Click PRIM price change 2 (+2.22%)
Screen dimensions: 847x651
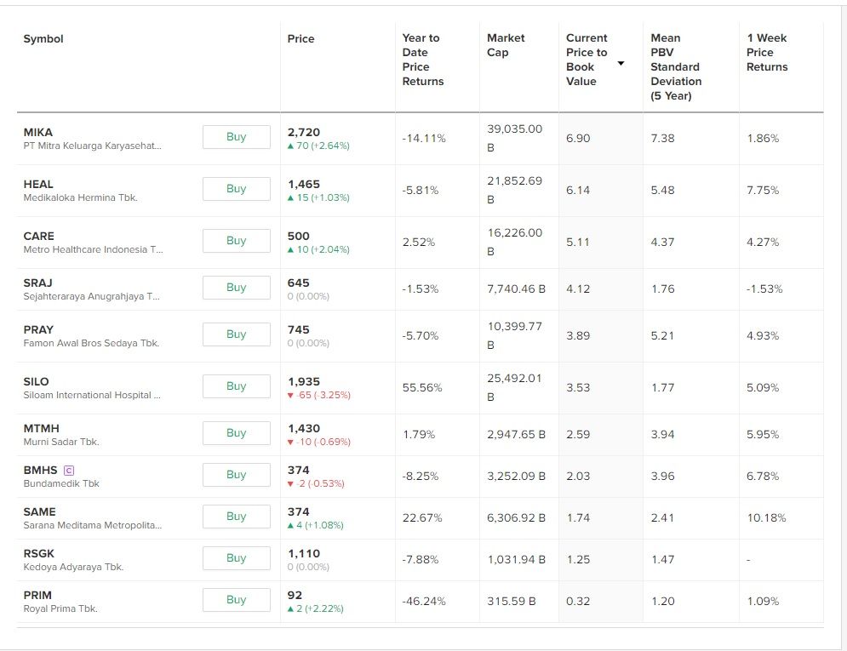pos(316,608)
